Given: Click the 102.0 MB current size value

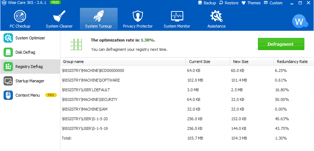Looking at the screenshot, I should click(x=195, y=80).
